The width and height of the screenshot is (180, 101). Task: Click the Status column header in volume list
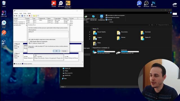click(50, 19)
